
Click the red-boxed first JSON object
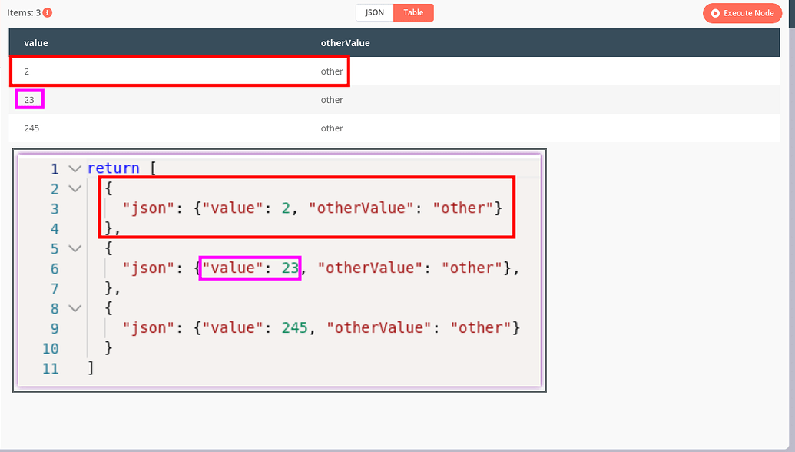[x=306, y=208]
